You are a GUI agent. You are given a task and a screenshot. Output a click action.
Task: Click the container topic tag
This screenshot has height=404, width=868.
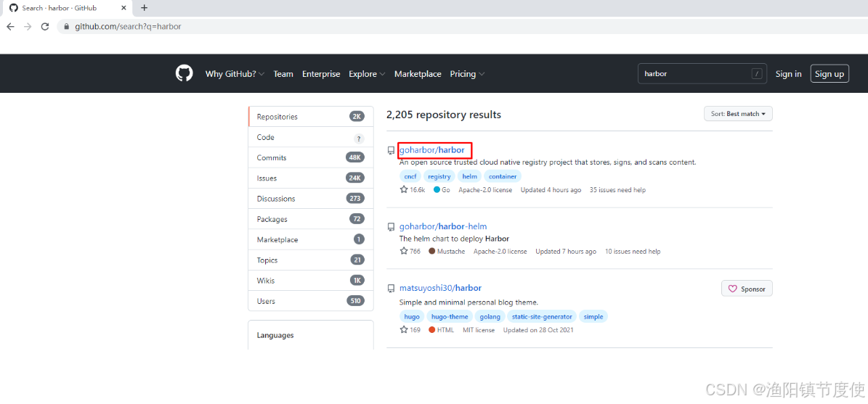coord(503,176)
